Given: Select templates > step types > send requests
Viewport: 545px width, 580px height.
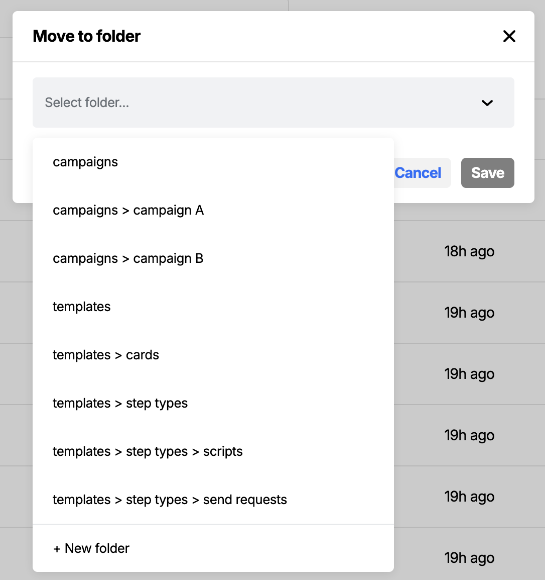Looking at the screenshot, I should [x=170, y=500].
